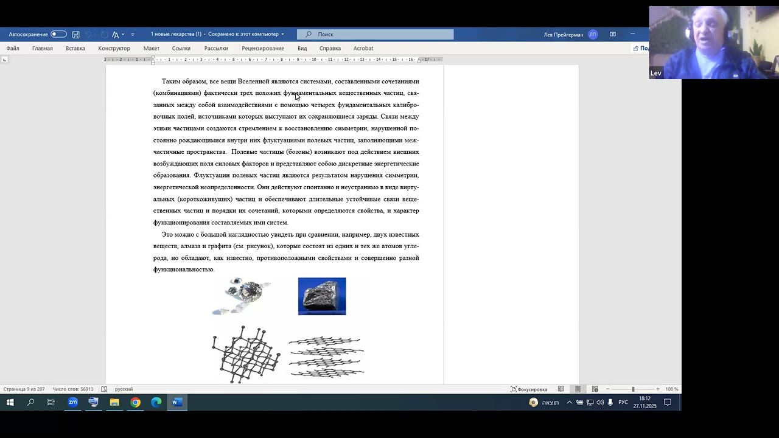Click the Число слов: 56913 word count
The height and width of the screenshot is (438, 779).
click(x=73, y=389)
